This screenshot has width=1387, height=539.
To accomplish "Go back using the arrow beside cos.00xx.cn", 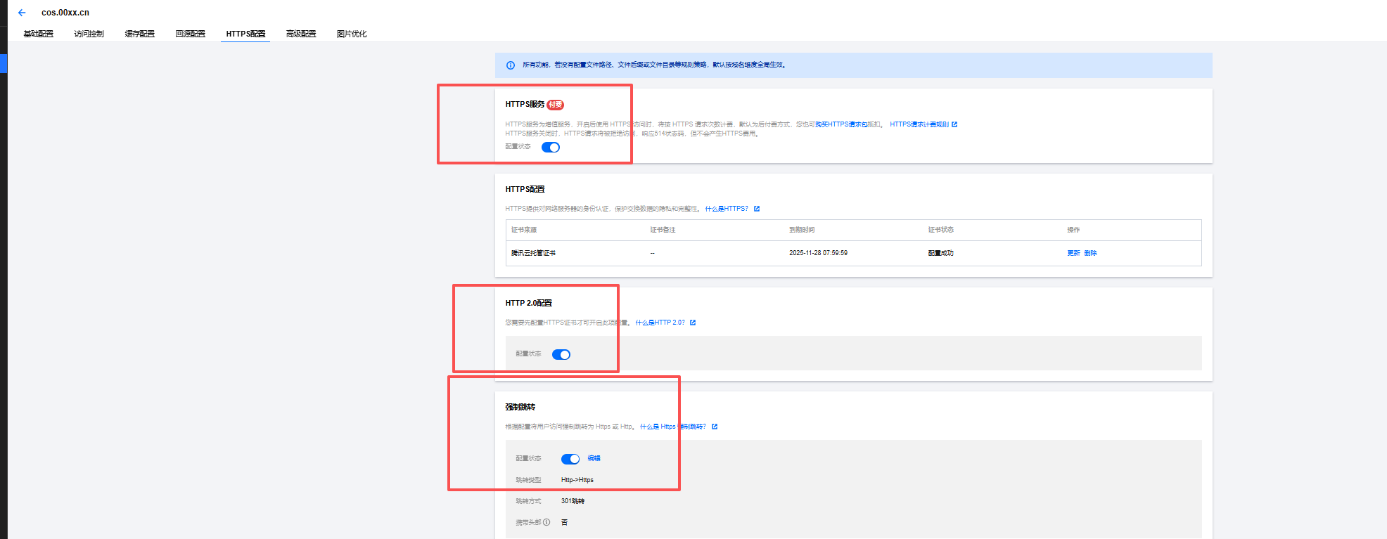I will click(22, 13).
